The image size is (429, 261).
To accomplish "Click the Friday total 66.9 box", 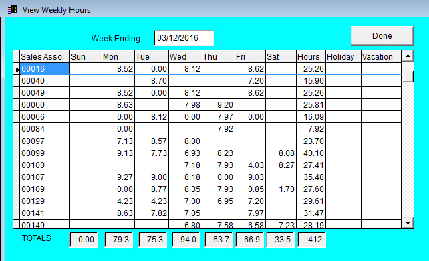I will point(250,240).
